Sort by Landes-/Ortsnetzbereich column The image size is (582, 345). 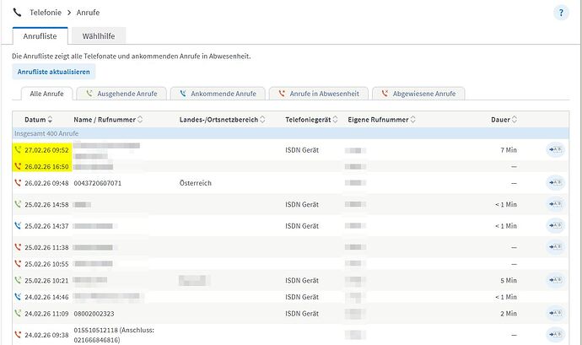coord(223,120)
